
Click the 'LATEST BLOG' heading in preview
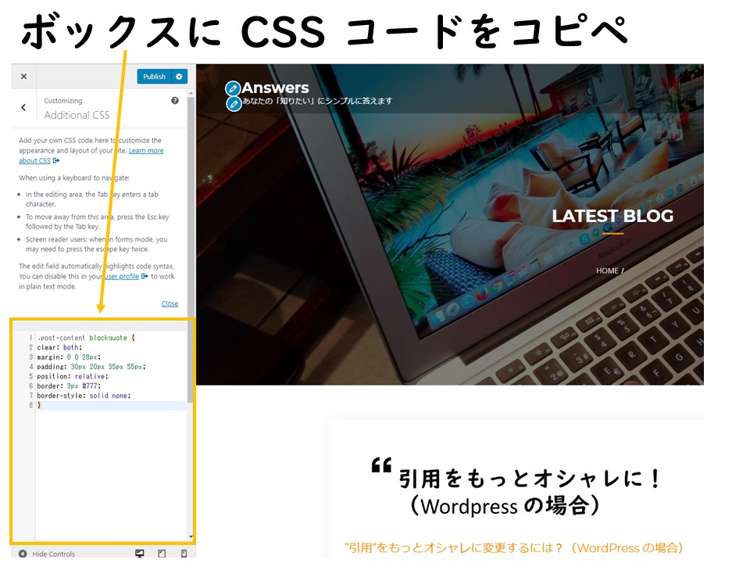coord(612,216)
